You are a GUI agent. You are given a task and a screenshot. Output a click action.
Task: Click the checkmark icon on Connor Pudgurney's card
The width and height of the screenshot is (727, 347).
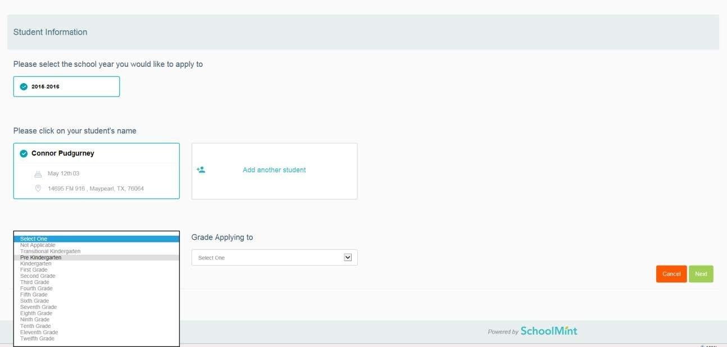(23, 153)
